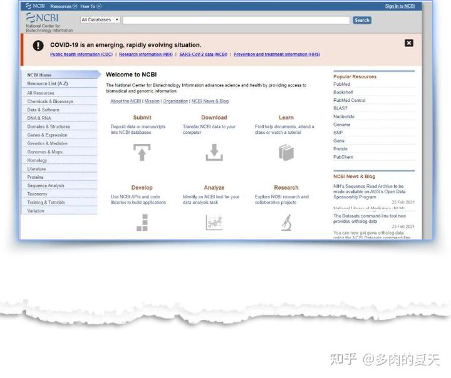This screenshot has width=451, height=378.
Task: Open SARS-CoV-2 data (NCBI) link
Action: [204, 54]
